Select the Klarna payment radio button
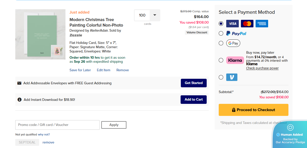The image size is (307, 148). point(221,60)
